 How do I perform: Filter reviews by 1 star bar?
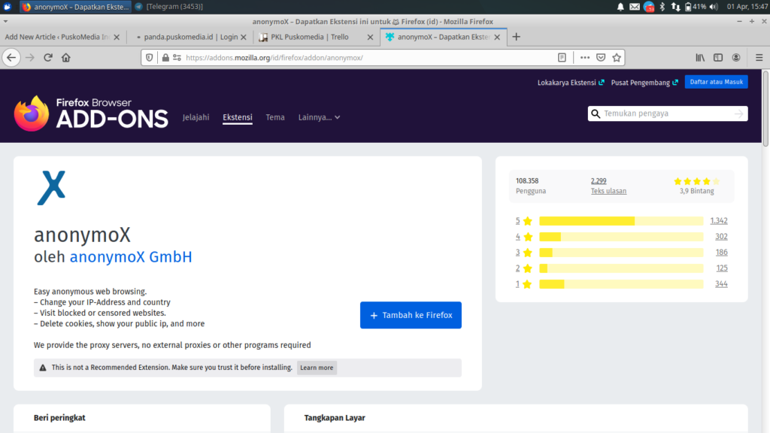621,283
